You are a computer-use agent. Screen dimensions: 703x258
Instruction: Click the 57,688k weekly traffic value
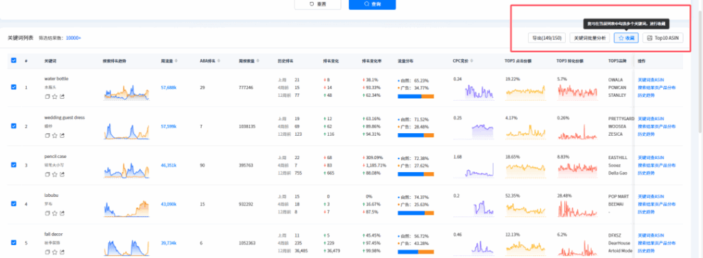coord(169,87)
